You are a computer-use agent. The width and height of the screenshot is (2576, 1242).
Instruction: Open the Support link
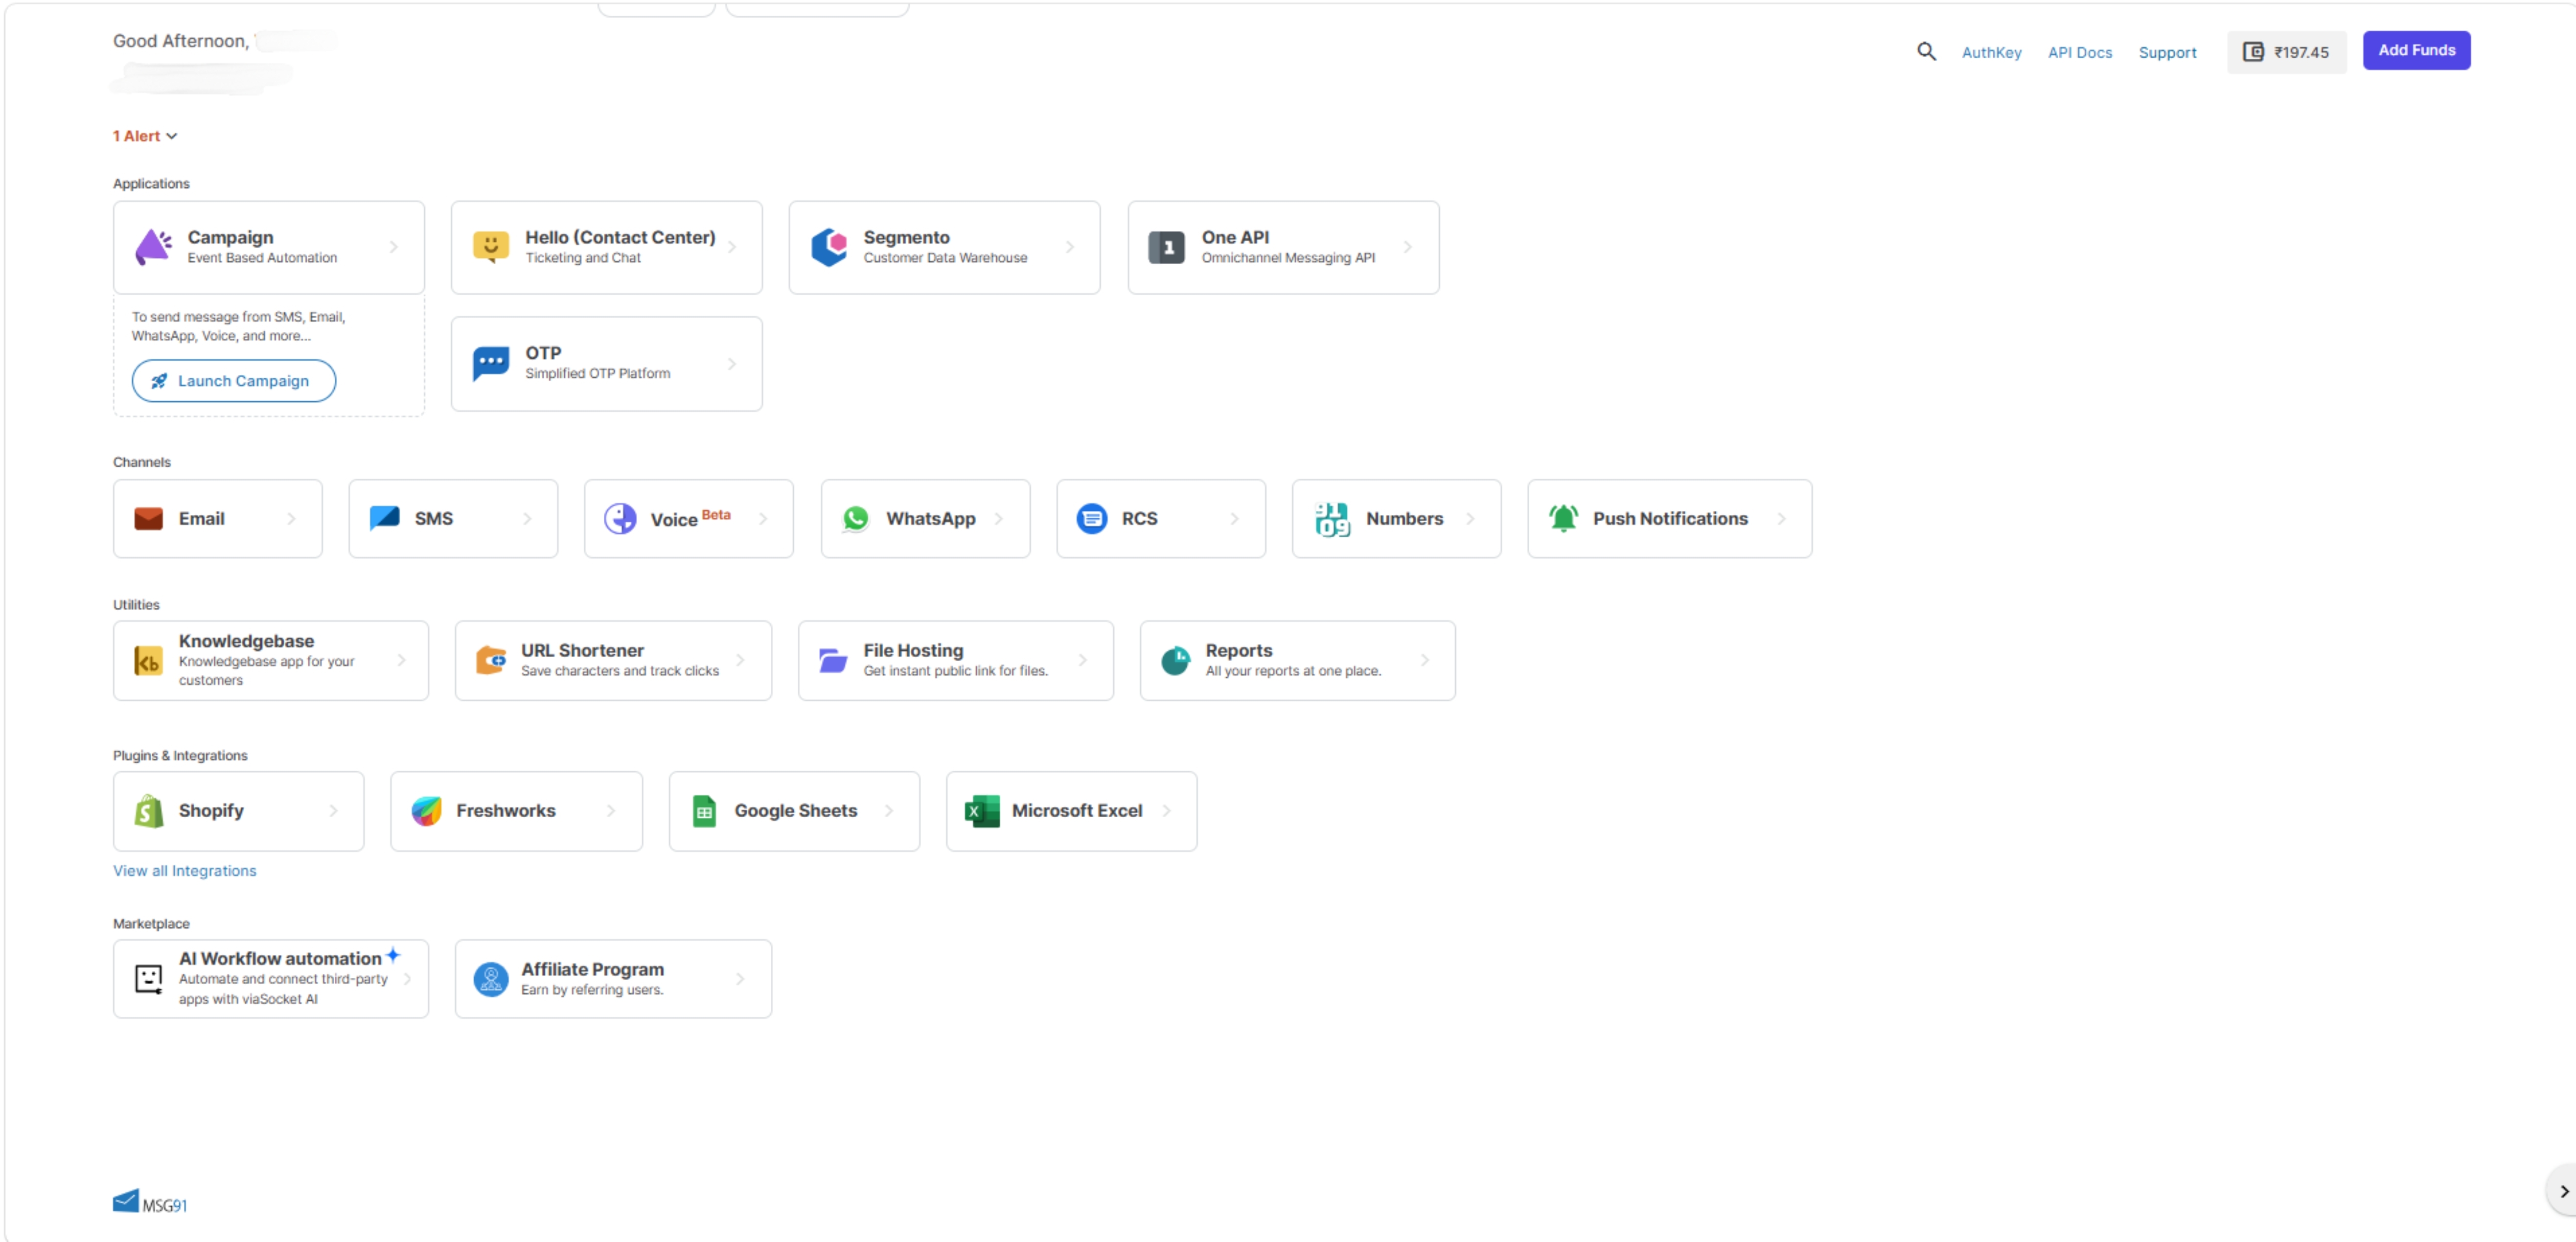2167,53
